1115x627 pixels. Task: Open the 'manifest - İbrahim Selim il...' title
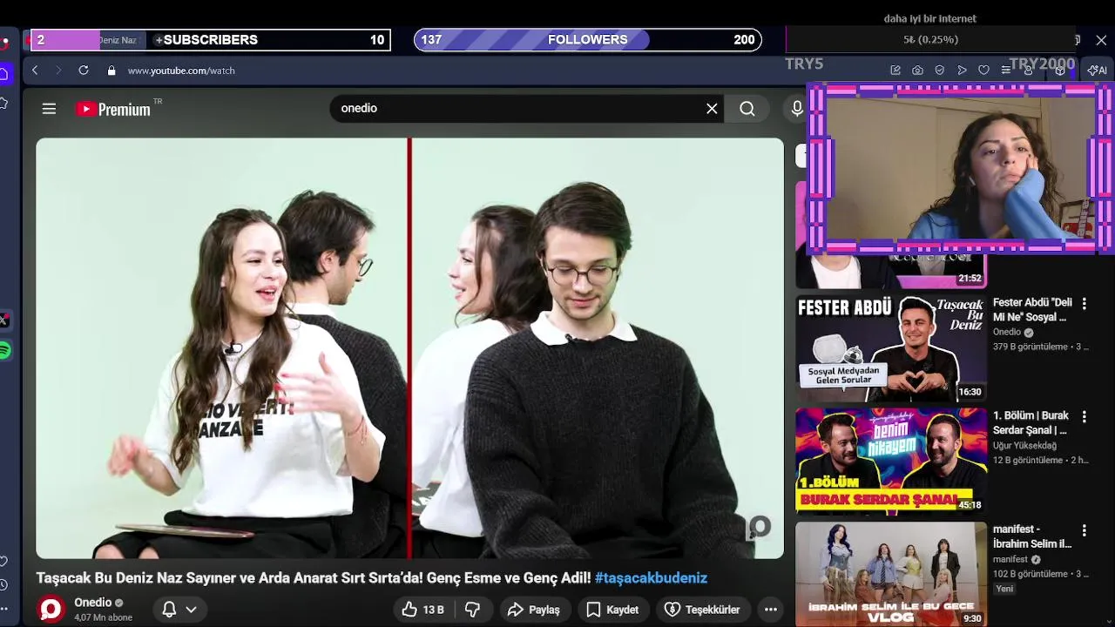pyautogui.click(x=1032, y=536)
